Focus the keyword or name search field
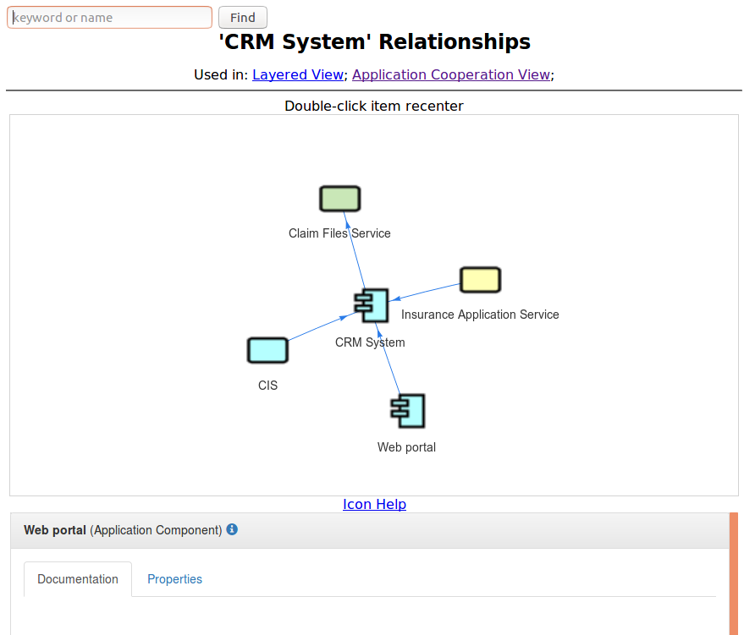 109,18
